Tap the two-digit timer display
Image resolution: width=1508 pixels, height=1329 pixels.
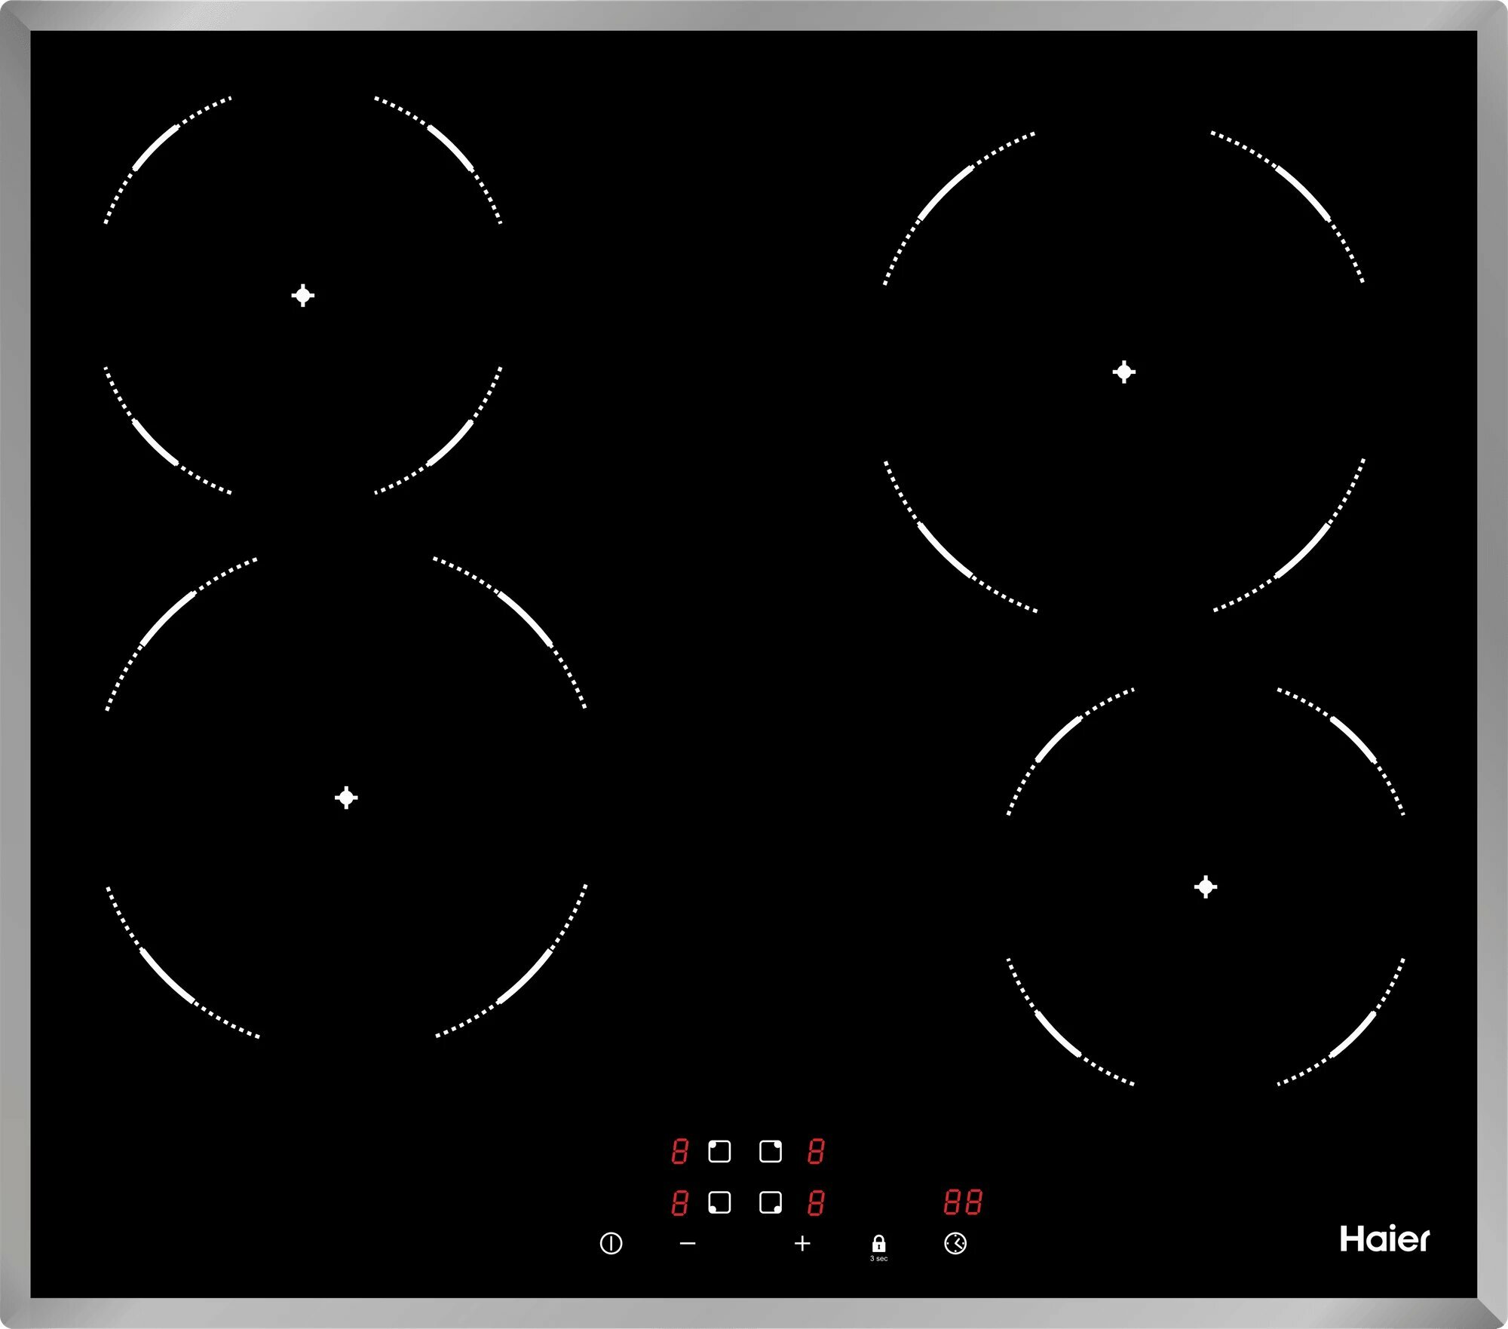click(963, 1202)
